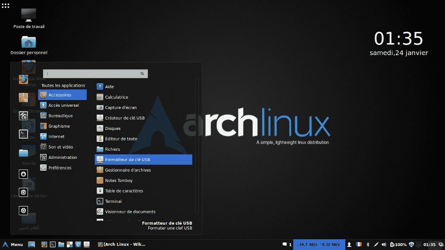Open file manager from panel launcher
The width and height of the screenshot is (445, 250).
tap(61, 244)
